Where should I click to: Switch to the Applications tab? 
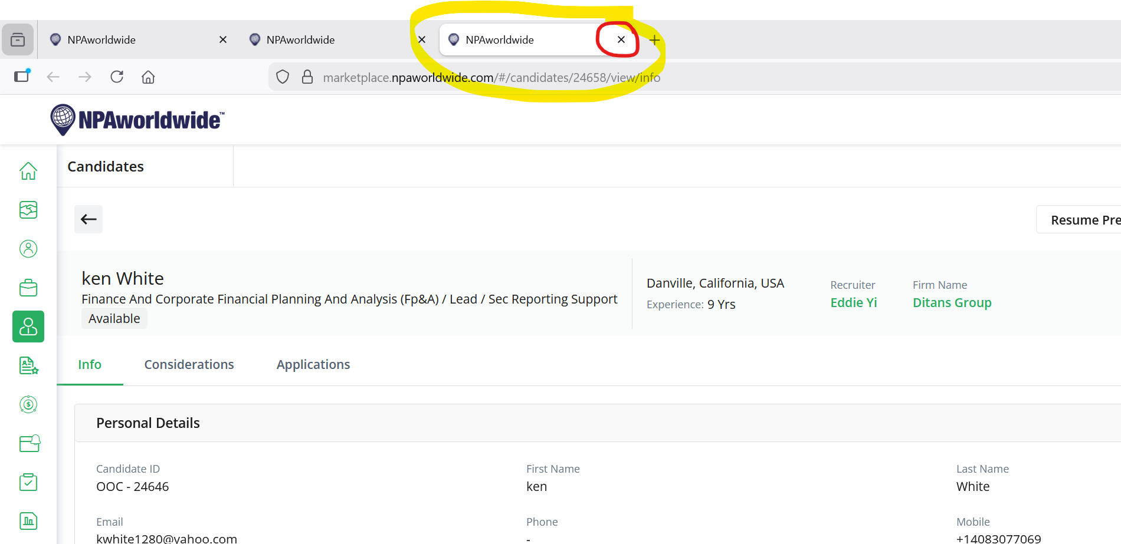coord(313,365)
